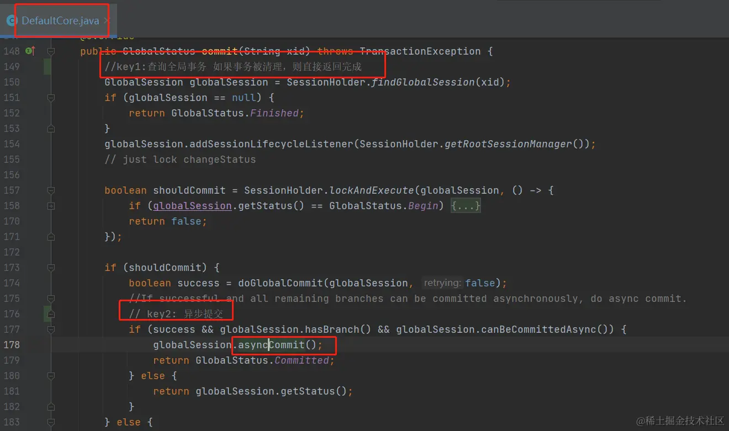Click the lockAndExecute method call

(372, 190)
